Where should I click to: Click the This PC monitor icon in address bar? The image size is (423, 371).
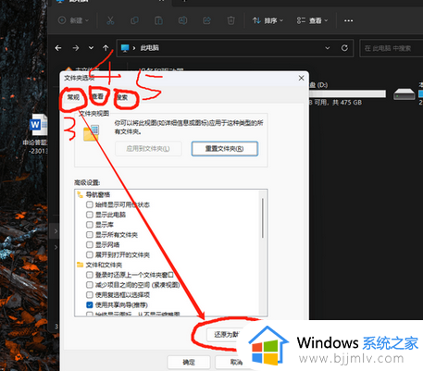pos(125,48)
